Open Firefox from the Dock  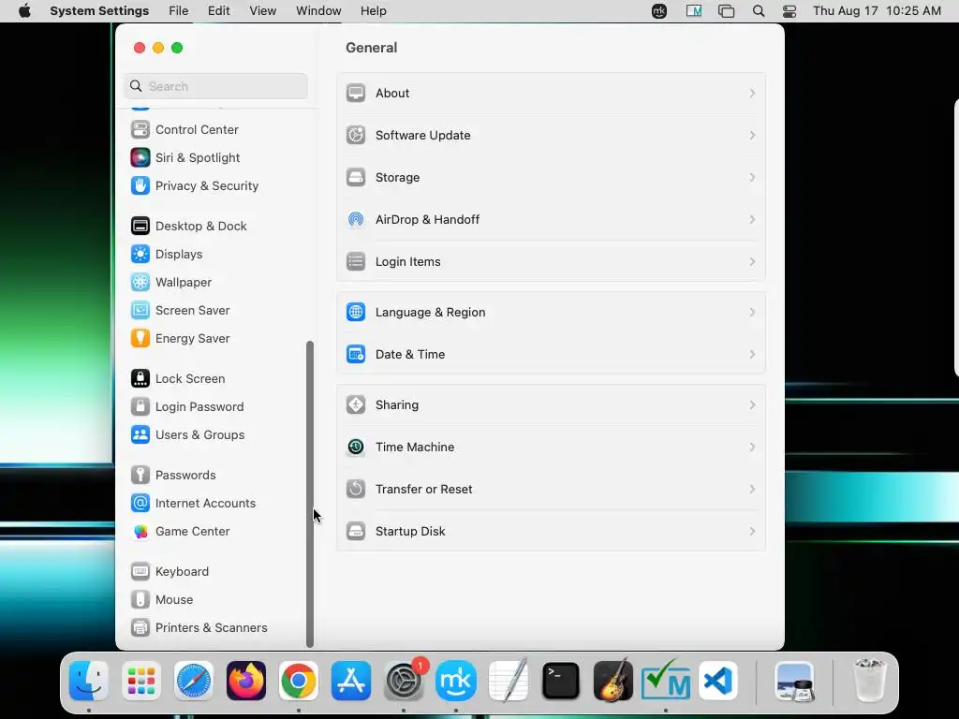click(x=246, y=682)
